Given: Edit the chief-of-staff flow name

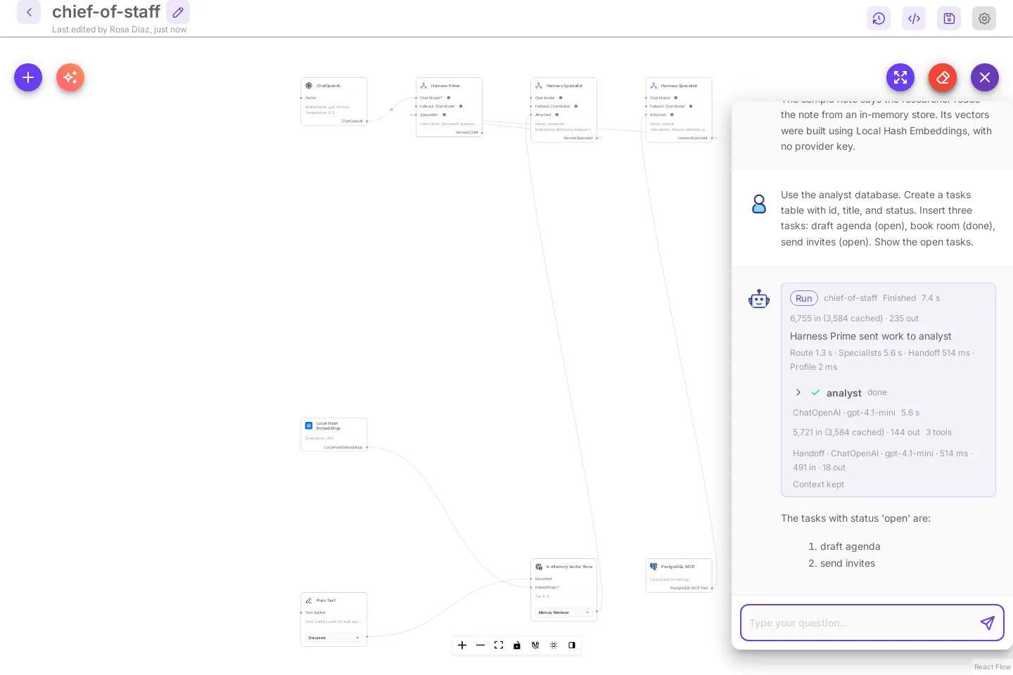Looking at the screenshot, I should [178, 12].
